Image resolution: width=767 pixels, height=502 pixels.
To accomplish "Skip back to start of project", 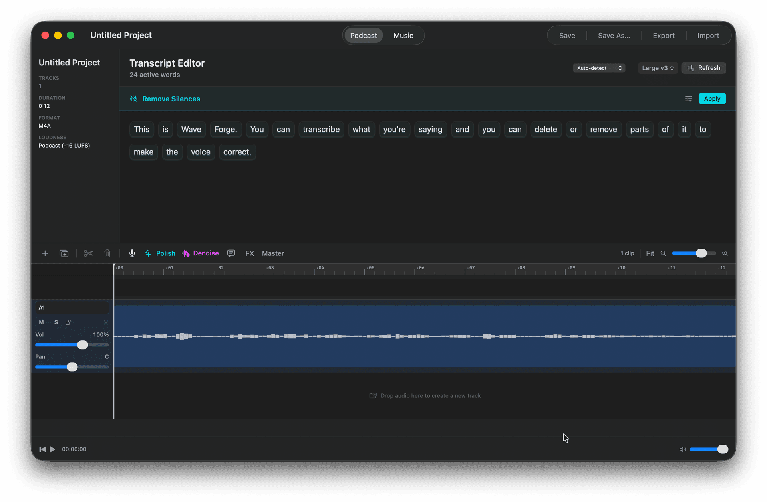I will (x=42, y=449).
